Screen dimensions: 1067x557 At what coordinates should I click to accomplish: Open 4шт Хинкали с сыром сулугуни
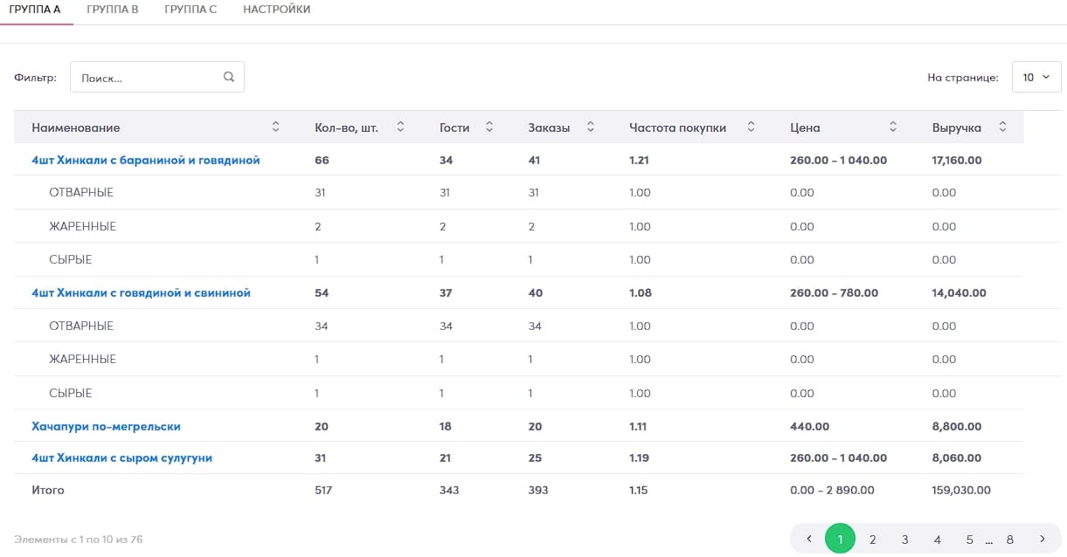coord(121,458)
